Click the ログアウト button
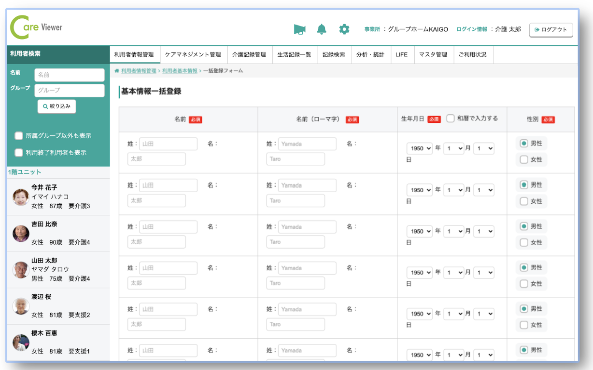593x370 pixels. point(551,29)
